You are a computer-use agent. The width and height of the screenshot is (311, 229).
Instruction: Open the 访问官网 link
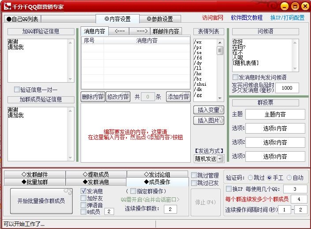[x=212, y=18]
